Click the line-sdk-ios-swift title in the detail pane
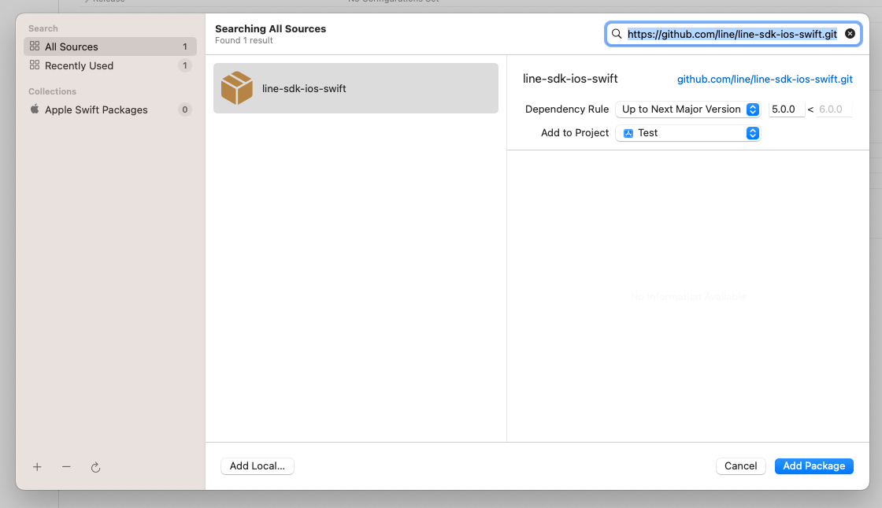Viewport: 882px width, 508px height. [570, 79]
